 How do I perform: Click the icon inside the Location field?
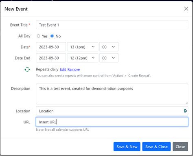coord(185,111)
